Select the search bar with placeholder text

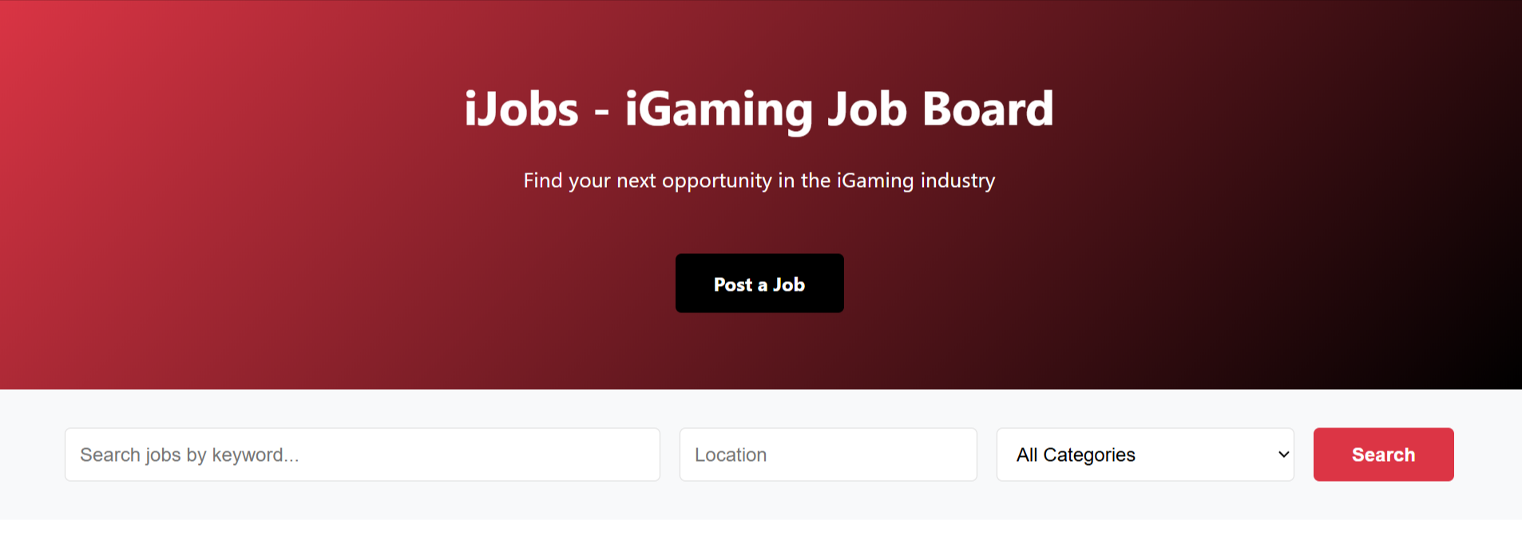(362, 455)
